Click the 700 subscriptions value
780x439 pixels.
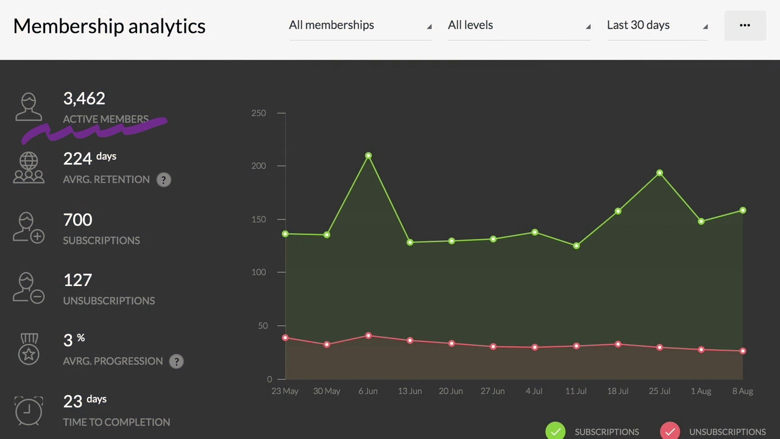78,220
